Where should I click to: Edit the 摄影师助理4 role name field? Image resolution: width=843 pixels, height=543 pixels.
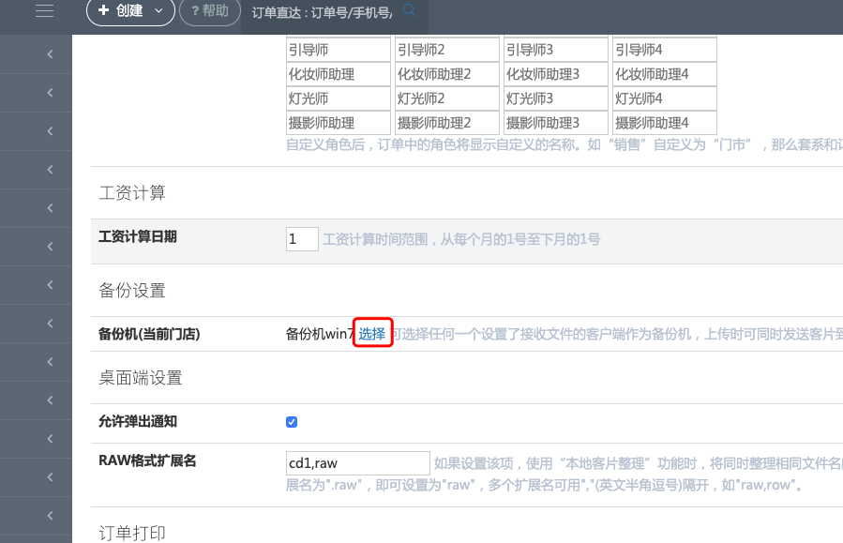pos(665,123)
